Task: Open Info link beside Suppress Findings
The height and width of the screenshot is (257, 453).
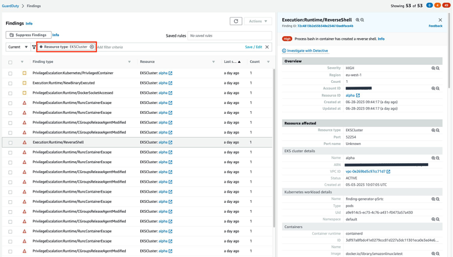Action: coord(56,35)
